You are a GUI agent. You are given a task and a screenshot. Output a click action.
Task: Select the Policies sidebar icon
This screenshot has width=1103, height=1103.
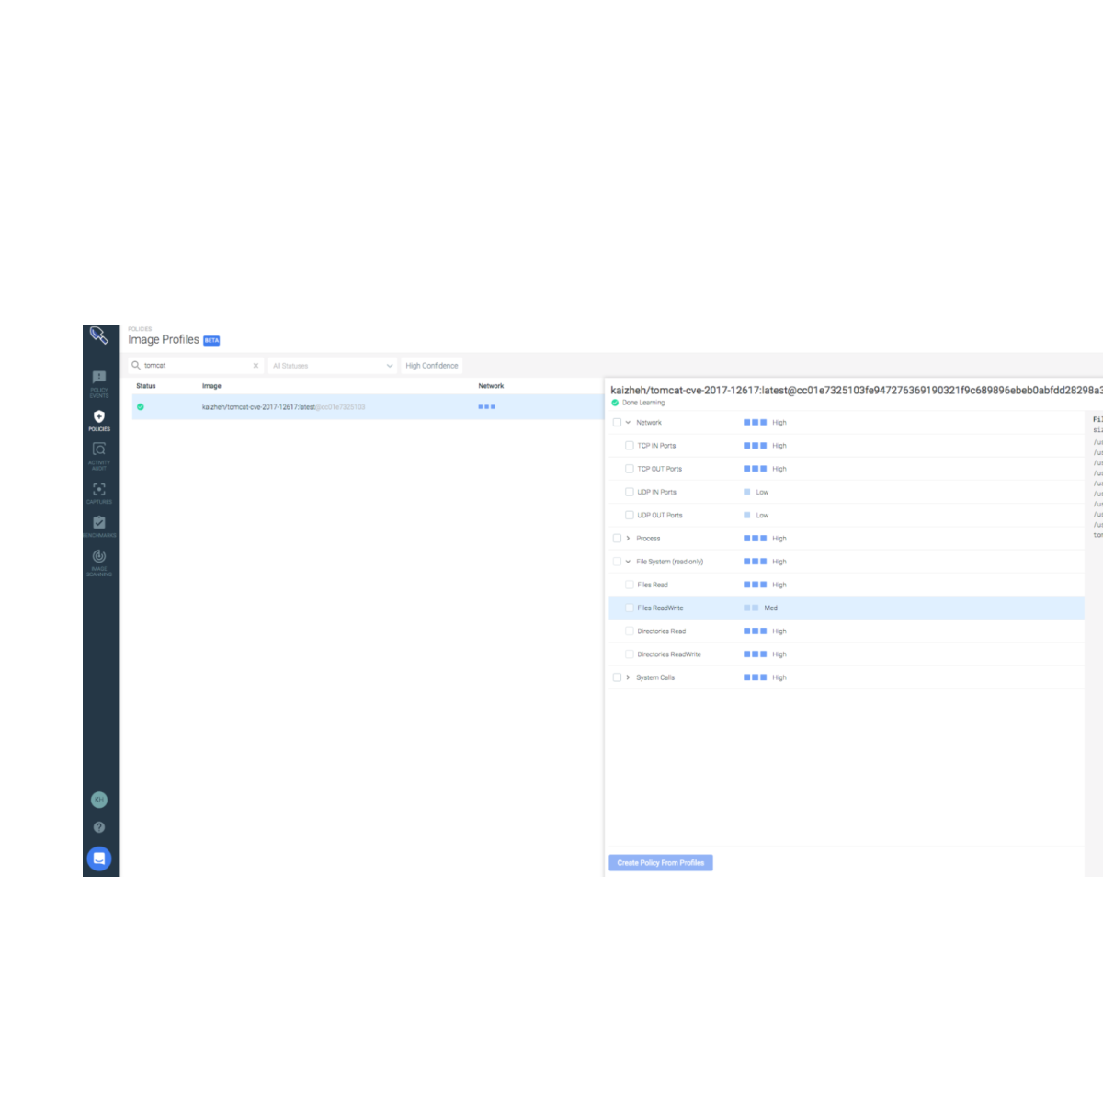99,419
